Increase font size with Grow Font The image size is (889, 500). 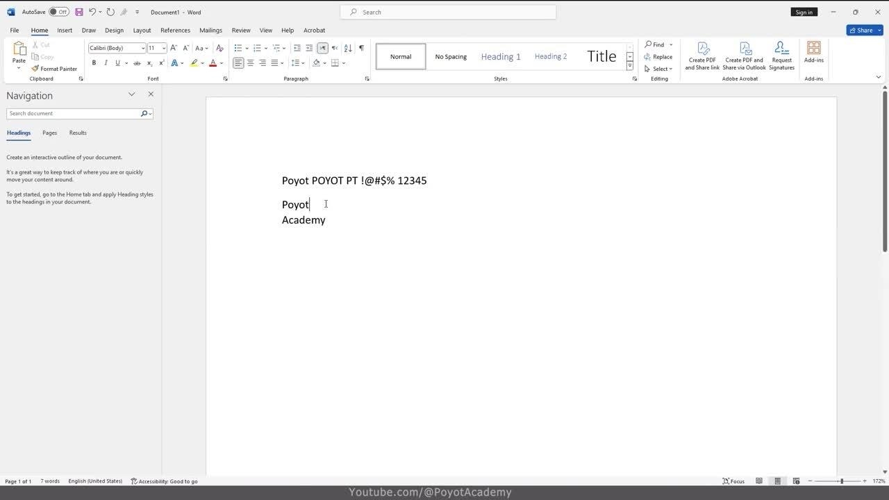pyautogui.click(x=174, y=48)
